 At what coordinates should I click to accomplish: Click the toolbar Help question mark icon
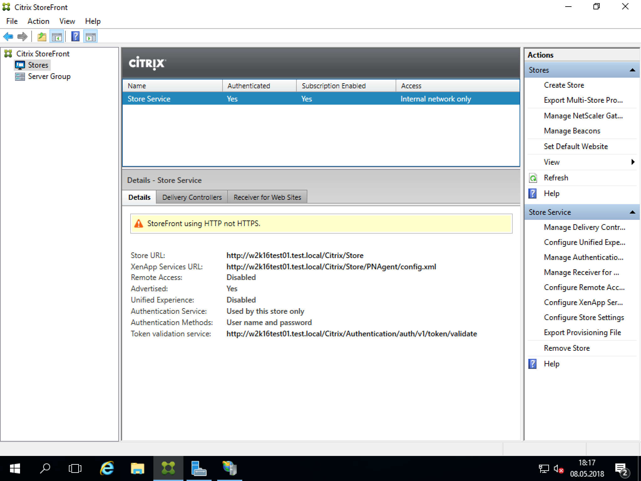point(75,37)
